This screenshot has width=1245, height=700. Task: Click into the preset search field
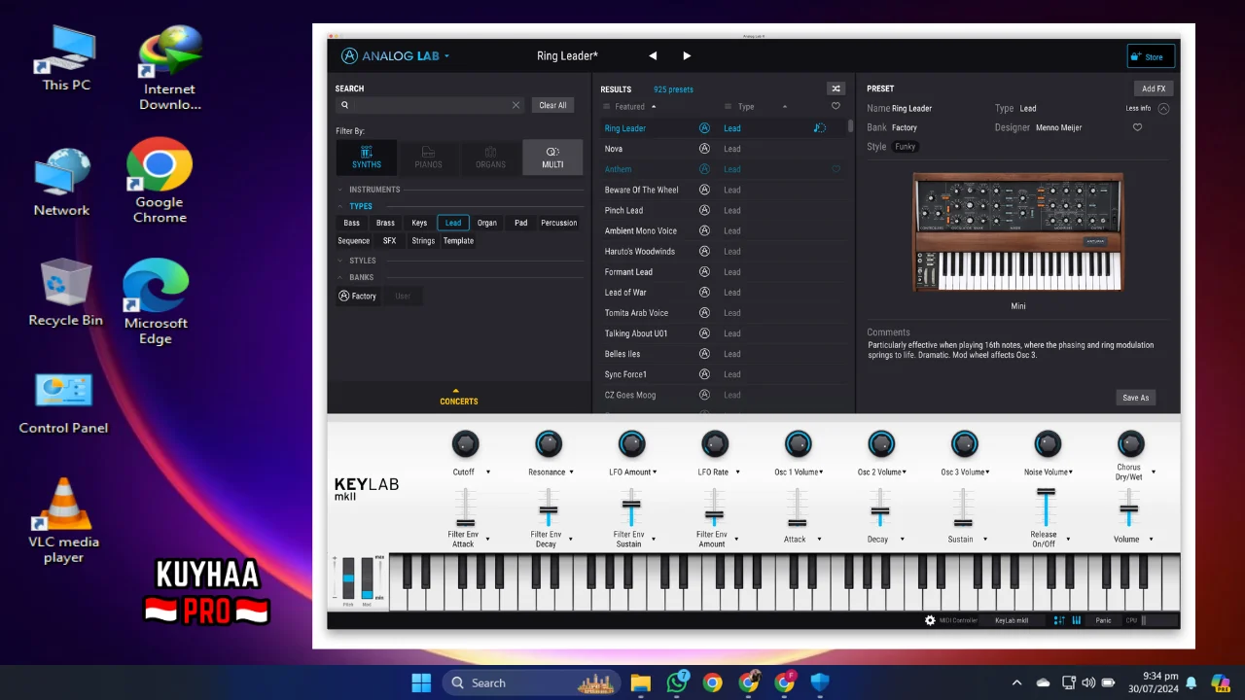(429, 105)
